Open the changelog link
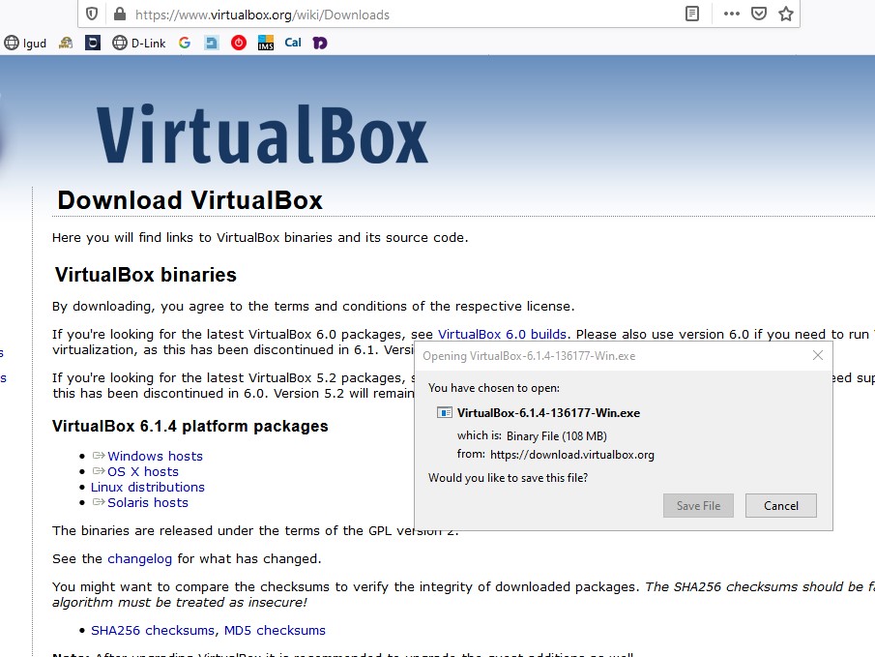Image resolution: width=875 pixels, height=657 pixels. click(139, 559)
